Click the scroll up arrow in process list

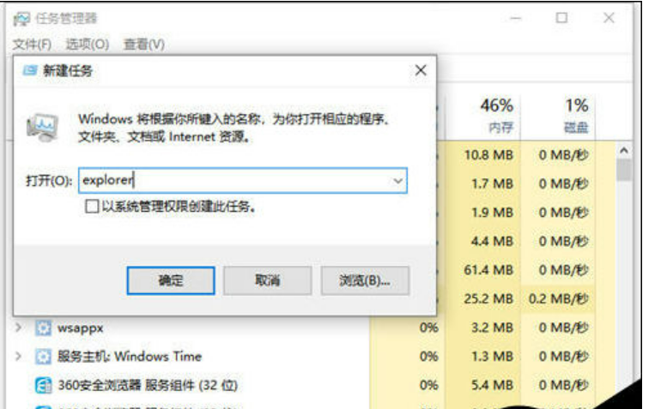click(624, 150)
